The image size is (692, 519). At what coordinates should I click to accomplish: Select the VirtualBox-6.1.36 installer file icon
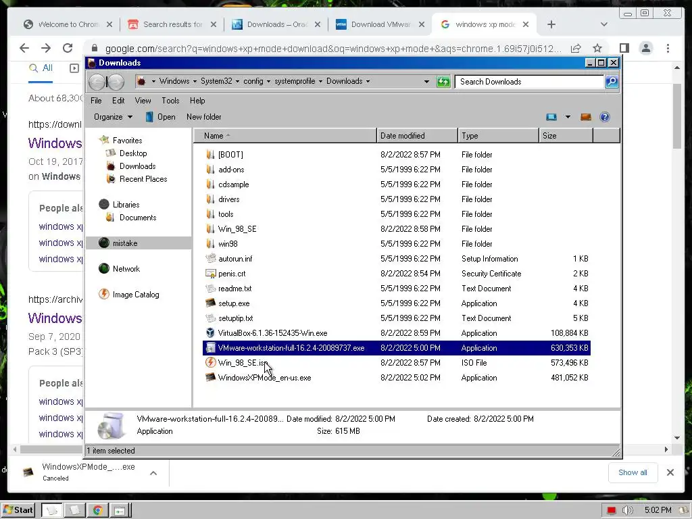click(211, 333)
